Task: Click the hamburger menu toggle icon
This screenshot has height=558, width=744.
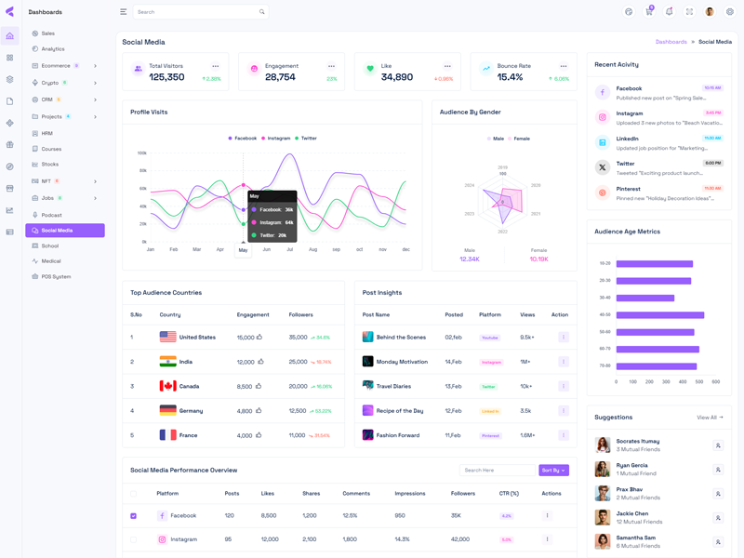Action: click(x=123, y=12)
